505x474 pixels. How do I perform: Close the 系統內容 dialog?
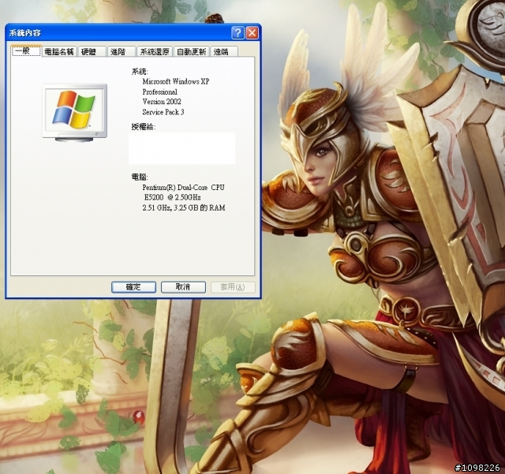click(252, 33)
